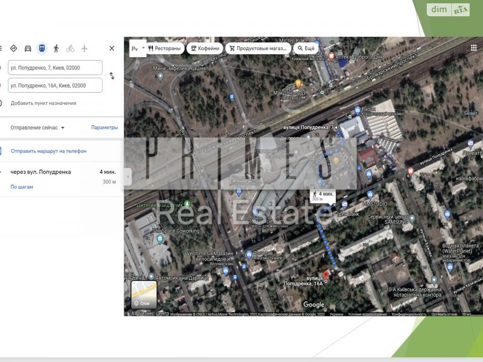Open language selector dropdown Ру
This screenshot has width=483, height=362.
138,48
